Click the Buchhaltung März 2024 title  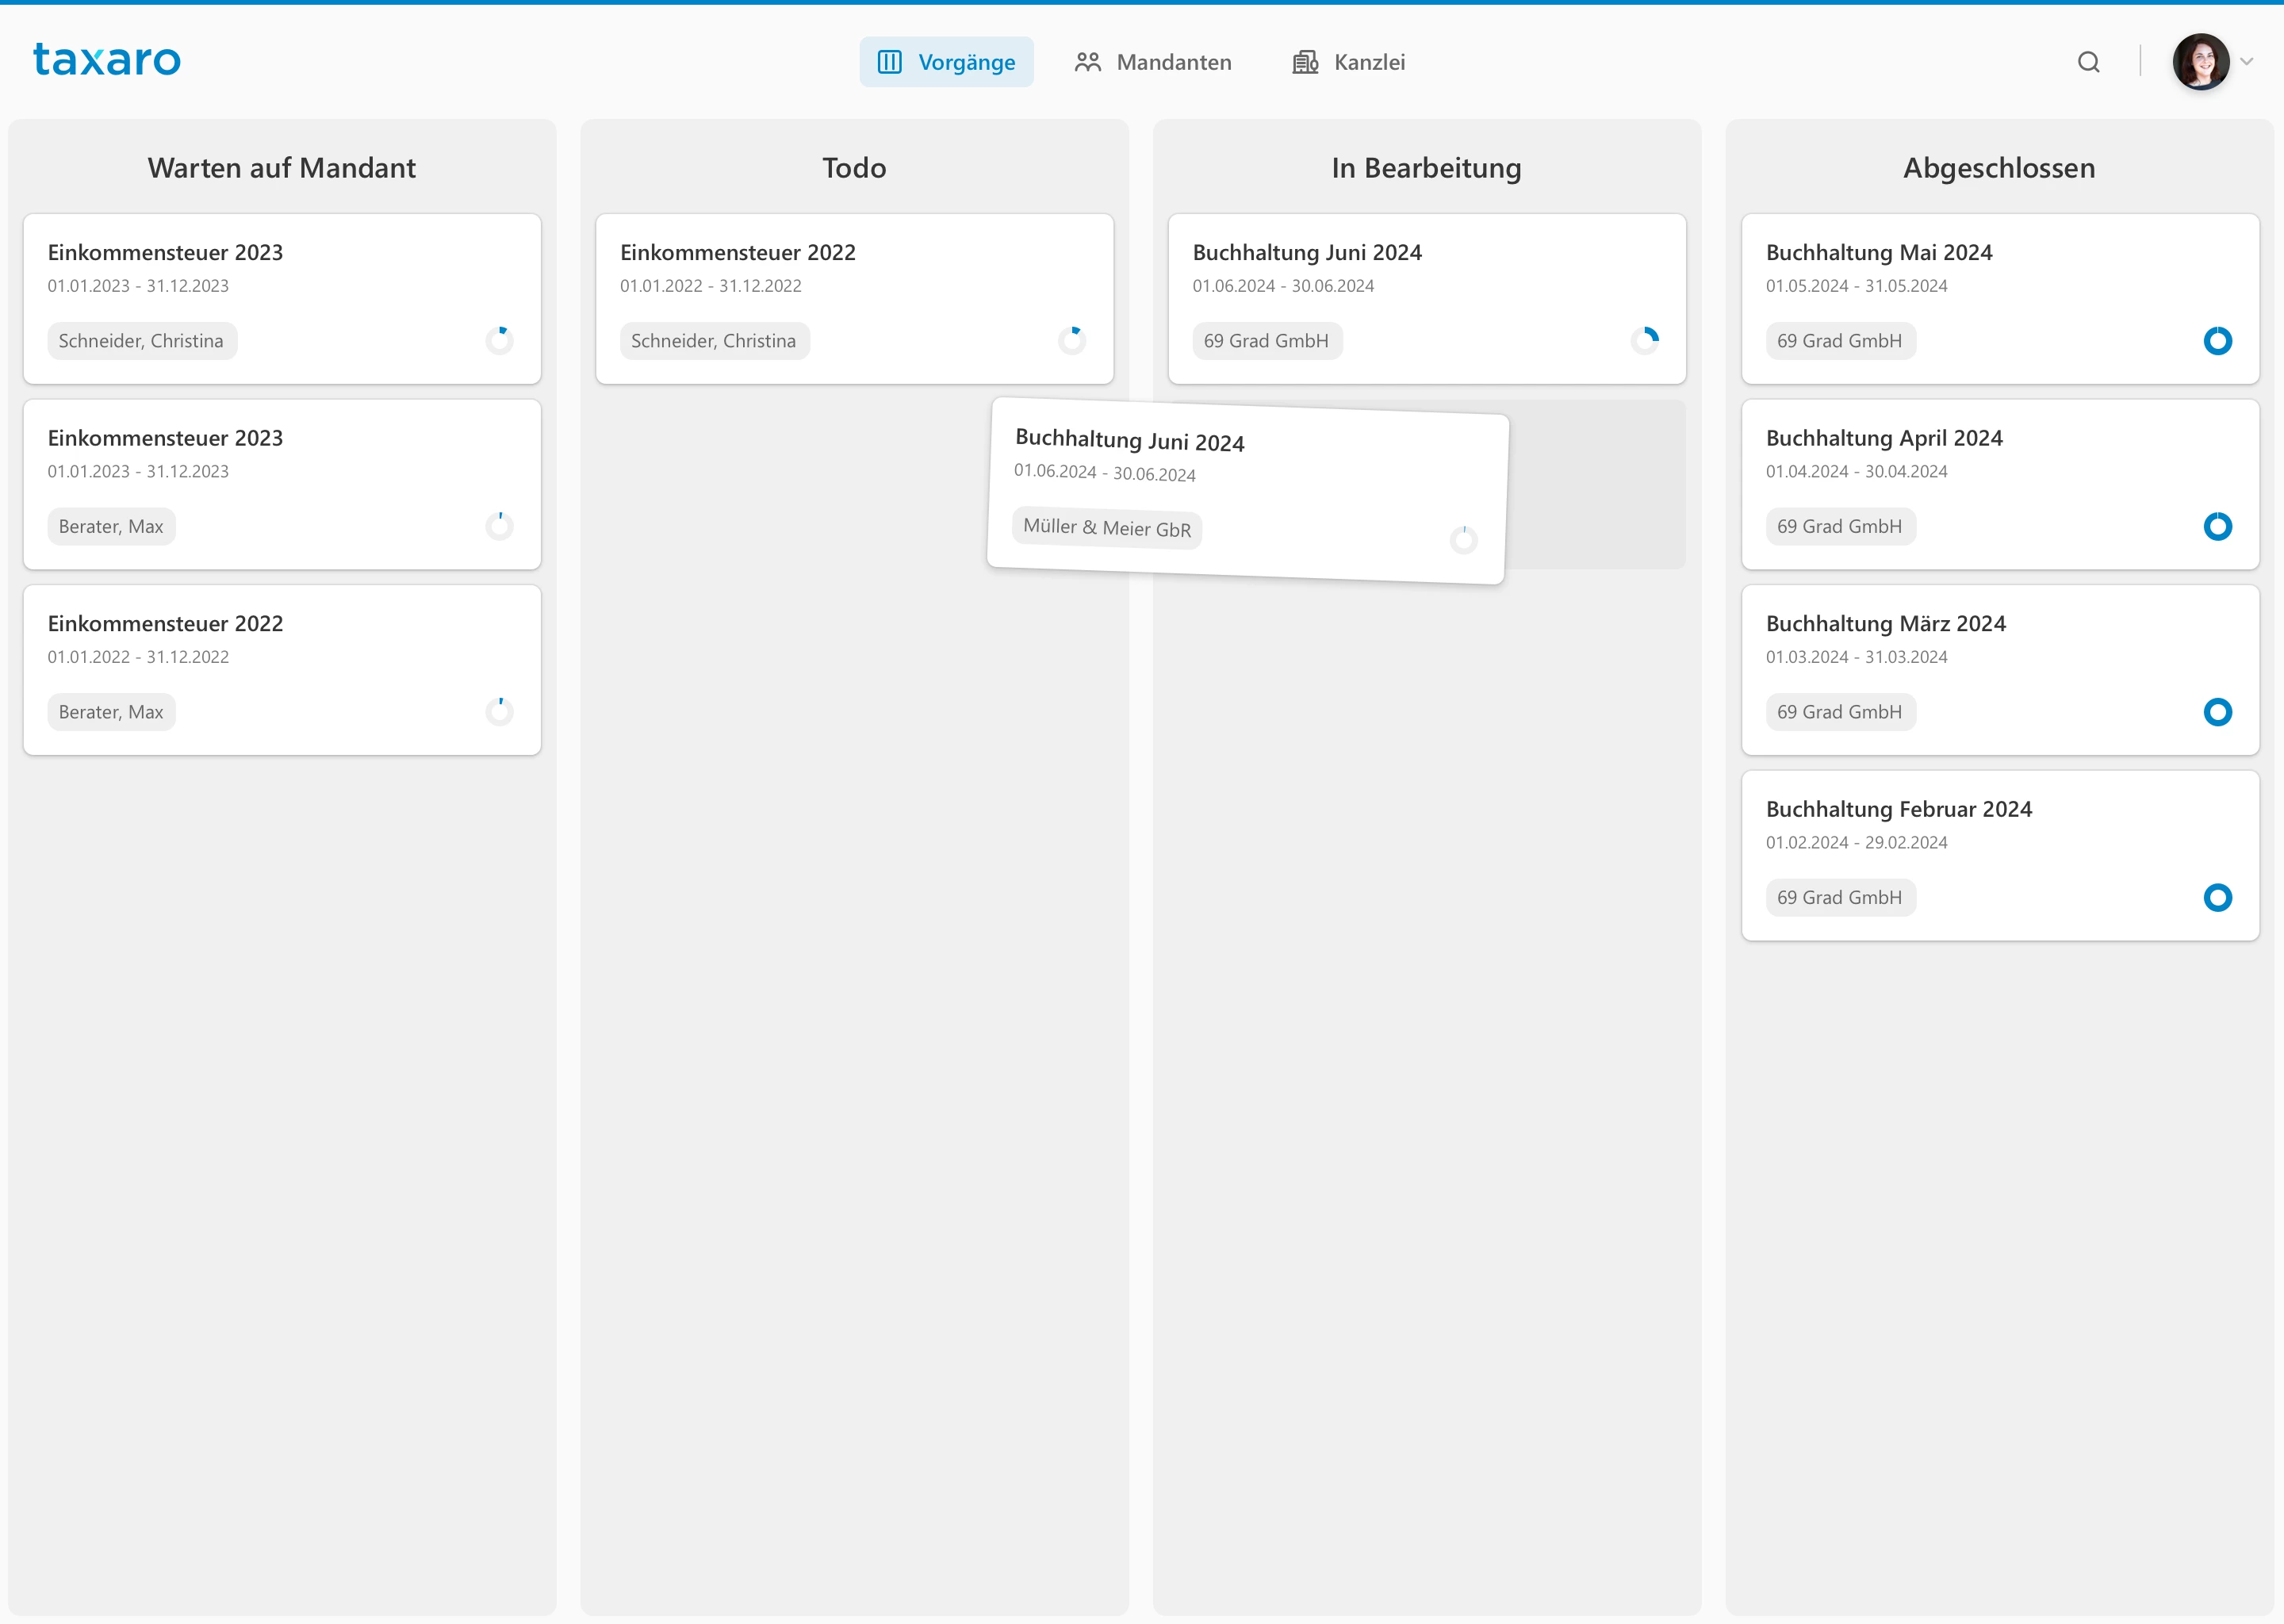tap(1886, 623)
